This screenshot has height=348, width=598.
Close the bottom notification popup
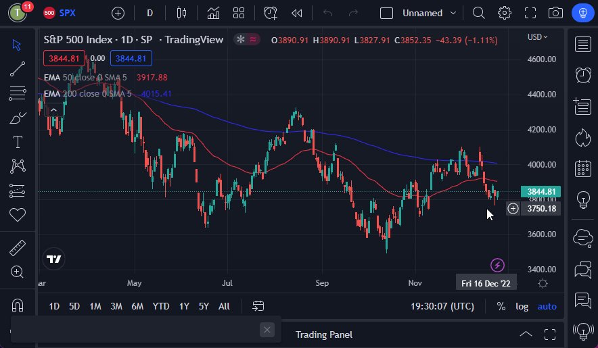pos(267,330)
